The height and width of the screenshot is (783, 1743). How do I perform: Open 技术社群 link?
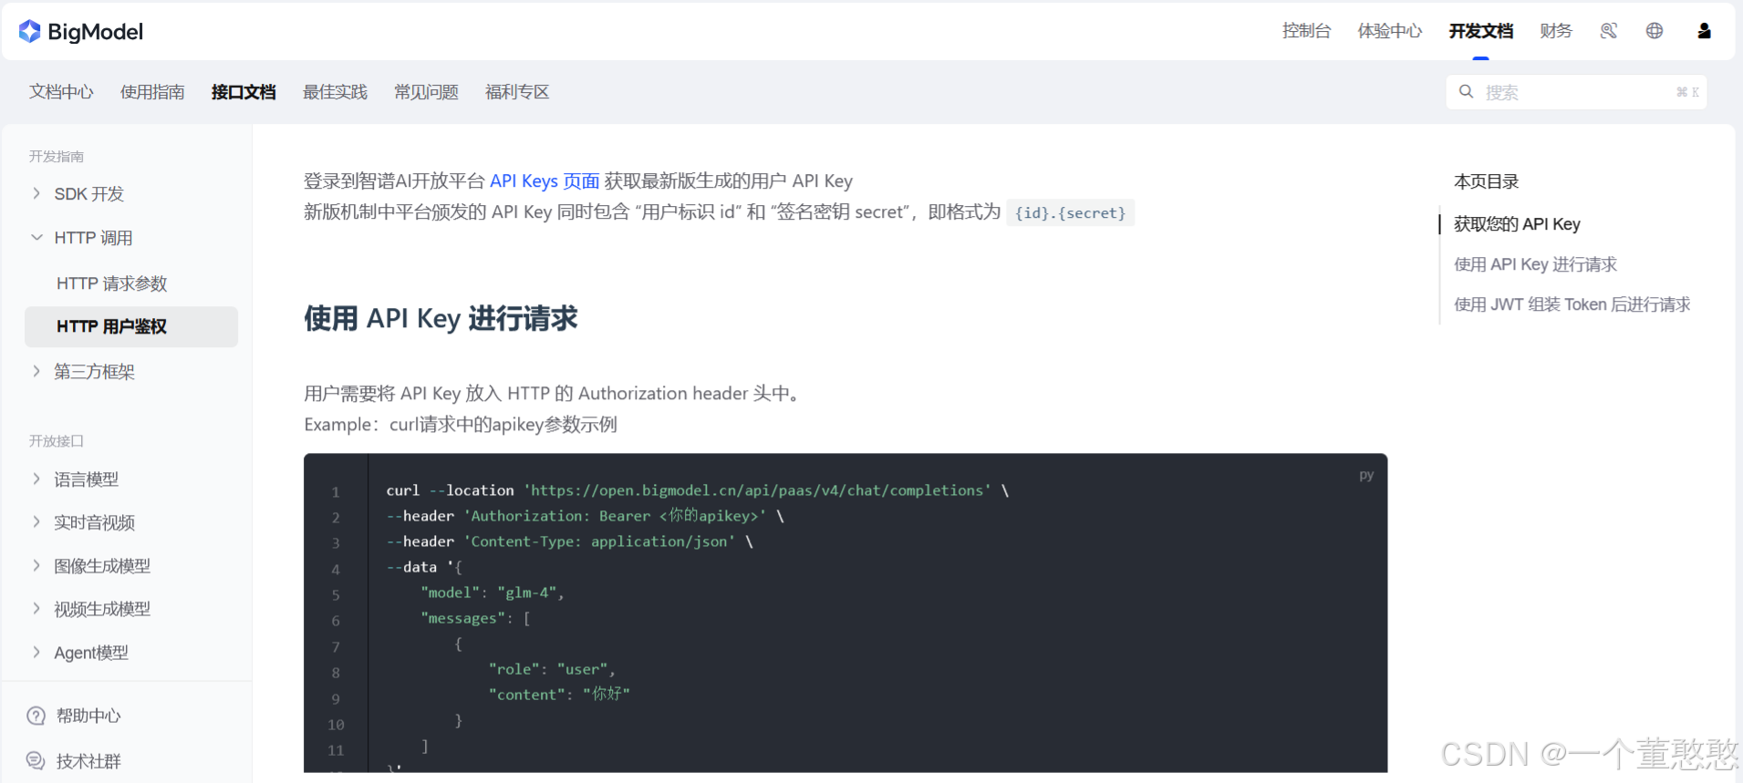pyautogui.click(x=88, y=762)
